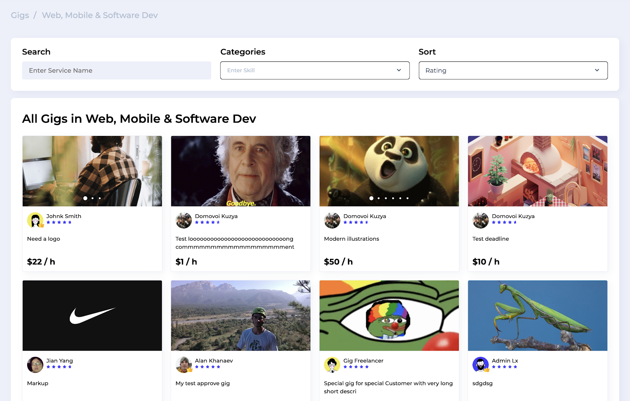Screen dimensions: 630x401
Task: Open the Categories 'Enter Skill' dropdown
Action: (315, 71)
